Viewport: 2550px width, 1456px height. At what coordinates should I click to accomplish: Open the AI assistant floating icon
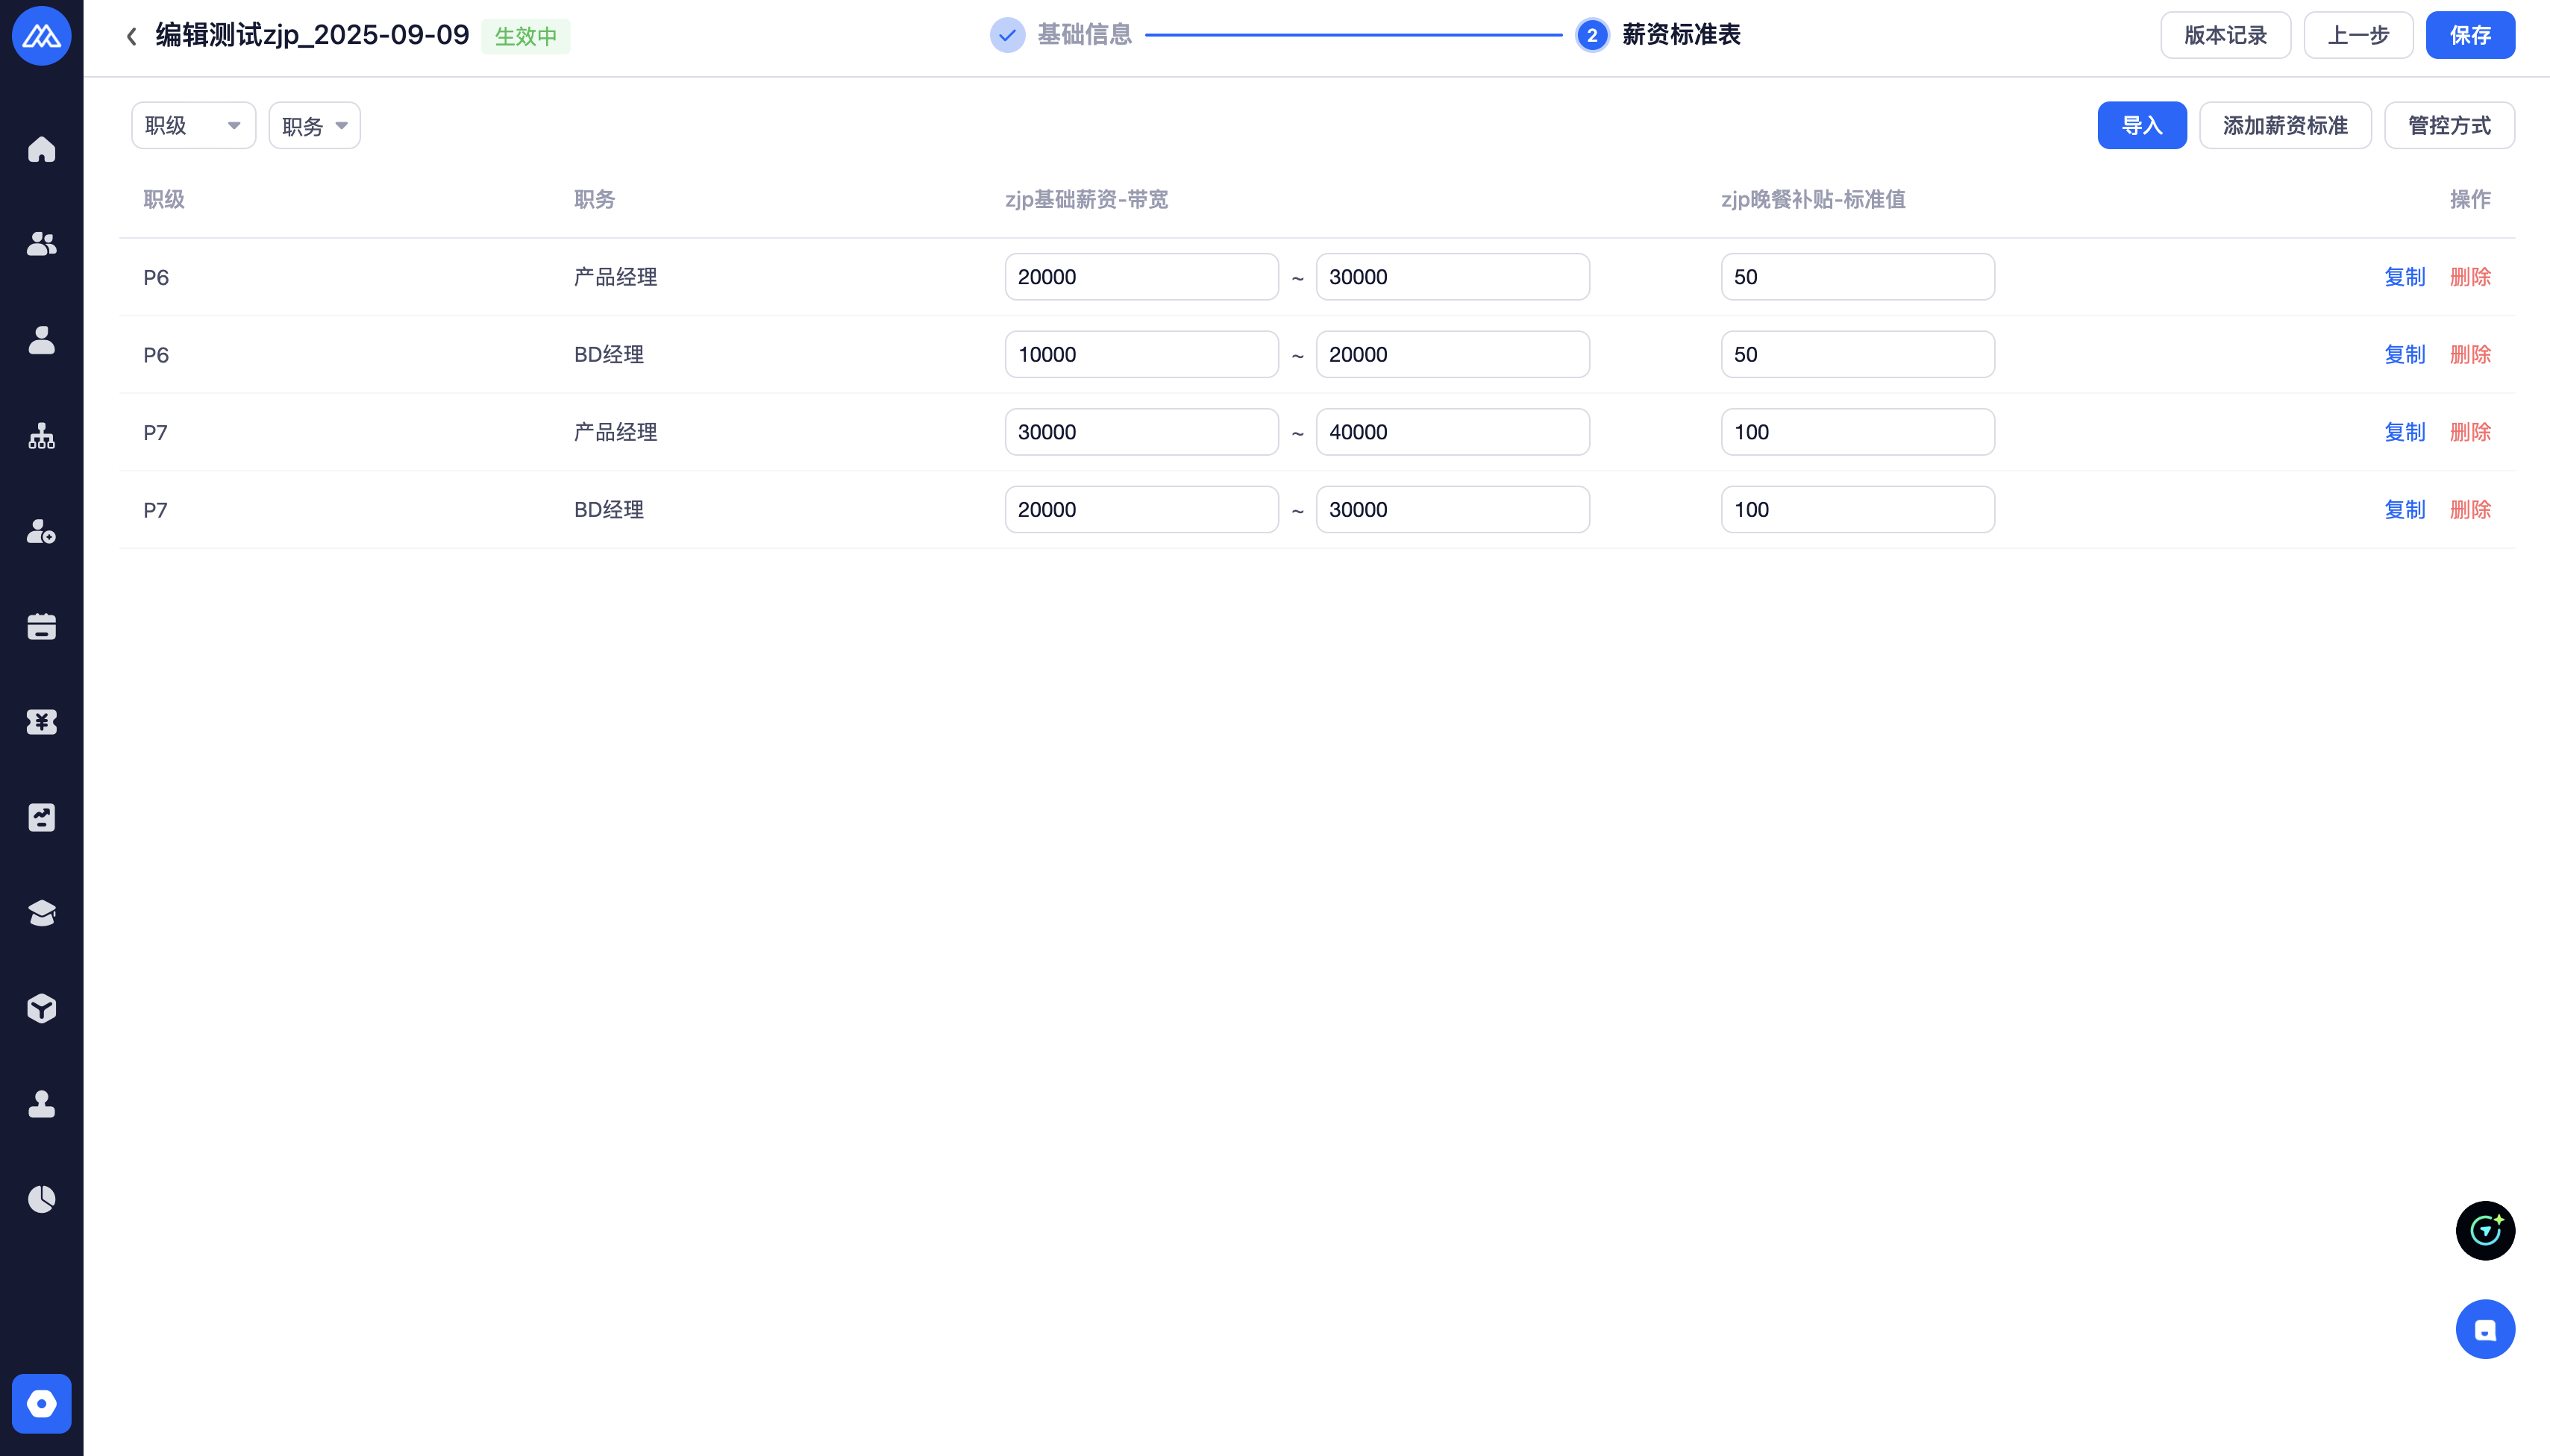(2485, 1231)
